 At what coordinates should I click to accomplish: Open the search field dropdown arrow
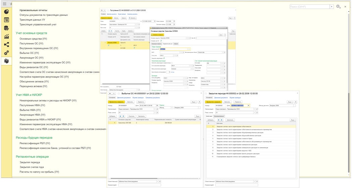point(332,7)
